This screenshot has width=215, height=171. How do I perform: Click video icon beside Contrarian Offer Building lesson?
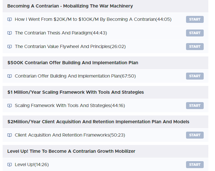pos(10,76)
